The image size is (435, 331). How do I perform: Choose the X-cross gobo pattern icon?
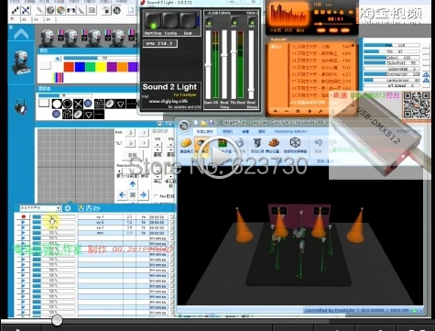point(78,104)
